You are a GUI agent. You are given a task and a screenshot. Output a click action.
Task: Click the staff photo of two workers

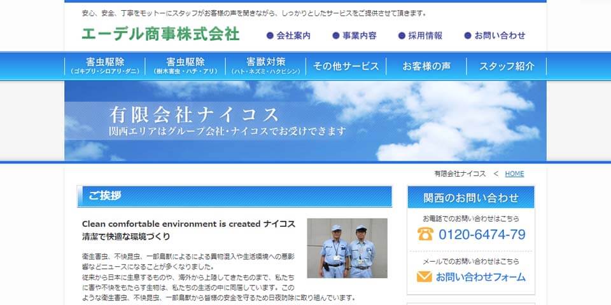(x=348, y=248)
